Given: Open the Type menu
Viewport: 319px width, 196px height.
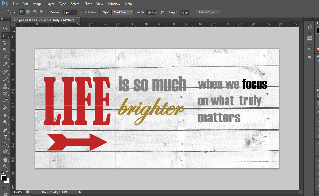Looking at the screenshot, I should pos(63,4).
